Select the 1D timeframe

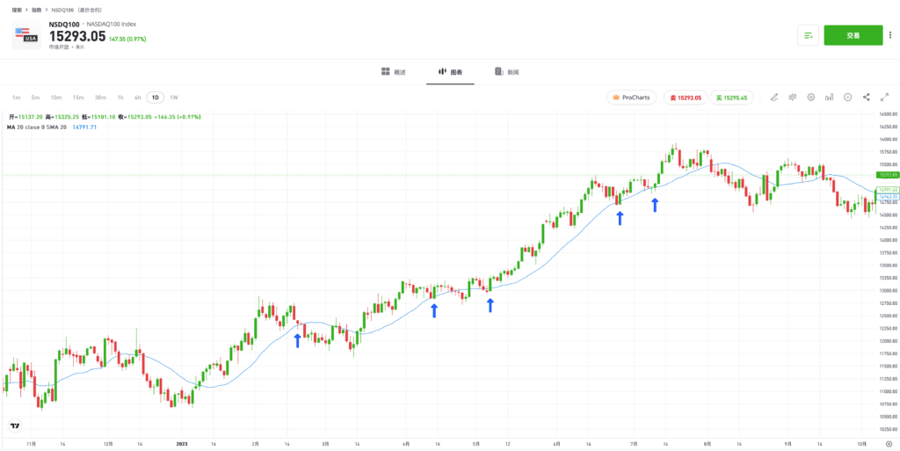tap(155, 98)
